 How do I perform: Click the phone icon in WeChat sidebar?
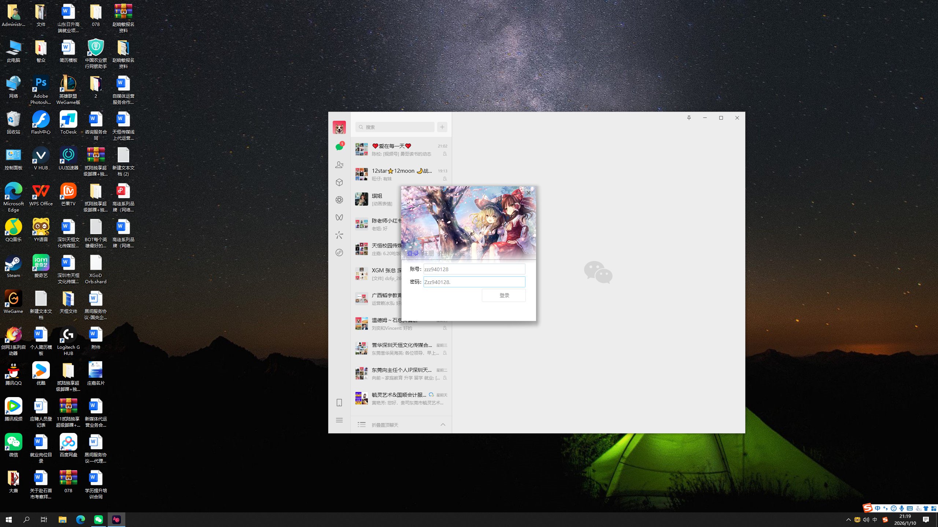[x=339, y=403]
